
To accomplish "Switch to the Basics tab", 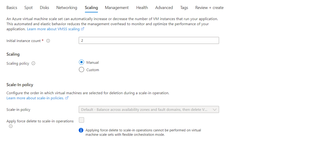I will coord(12,7).
